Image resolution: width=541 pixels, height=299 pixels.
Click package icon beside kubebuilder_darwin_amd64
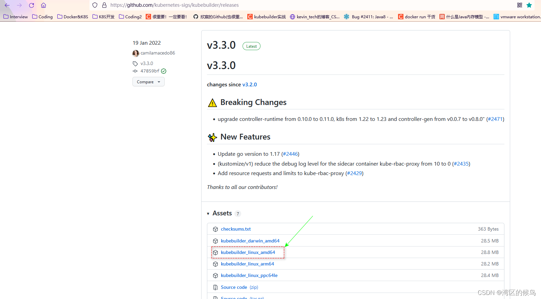(215, 241)
